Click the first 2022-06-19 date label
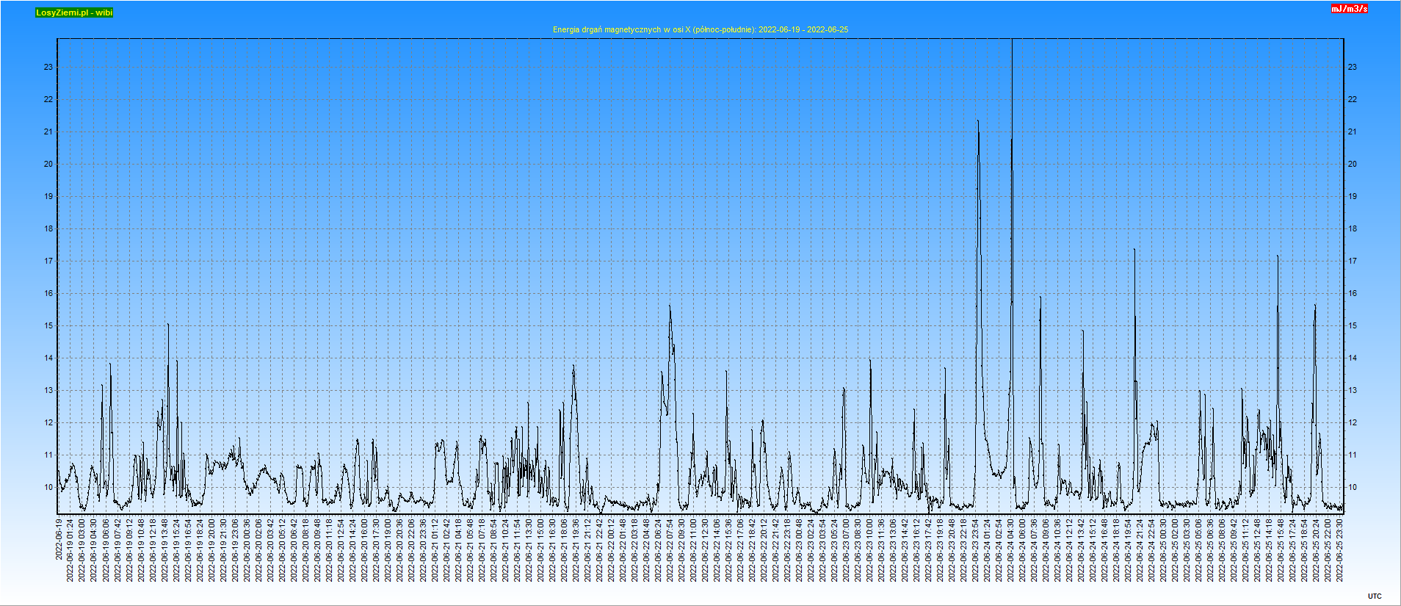This screenshot has width=1401, height=606. click(59, 540)
